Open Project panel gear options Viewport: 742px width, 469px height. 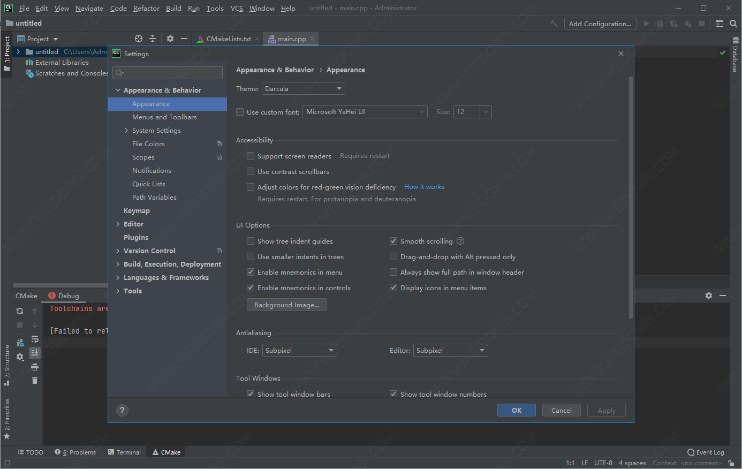(170, 39)
